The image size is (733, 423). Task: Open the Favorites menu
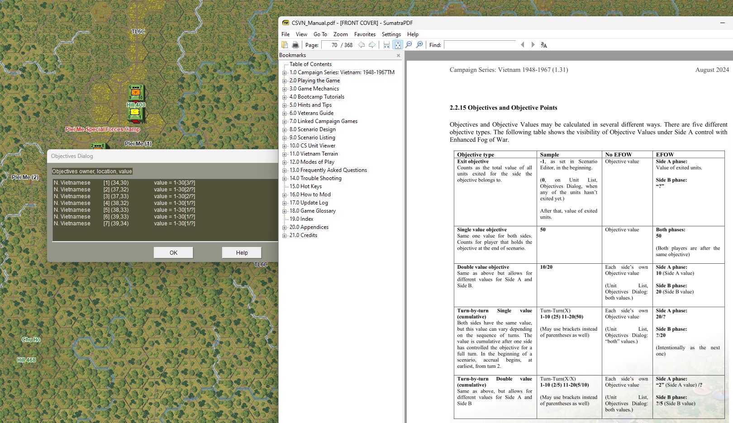coord(365,34)
